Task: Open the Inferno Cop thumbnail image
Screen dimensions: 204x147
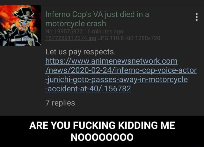Action: 20,25
